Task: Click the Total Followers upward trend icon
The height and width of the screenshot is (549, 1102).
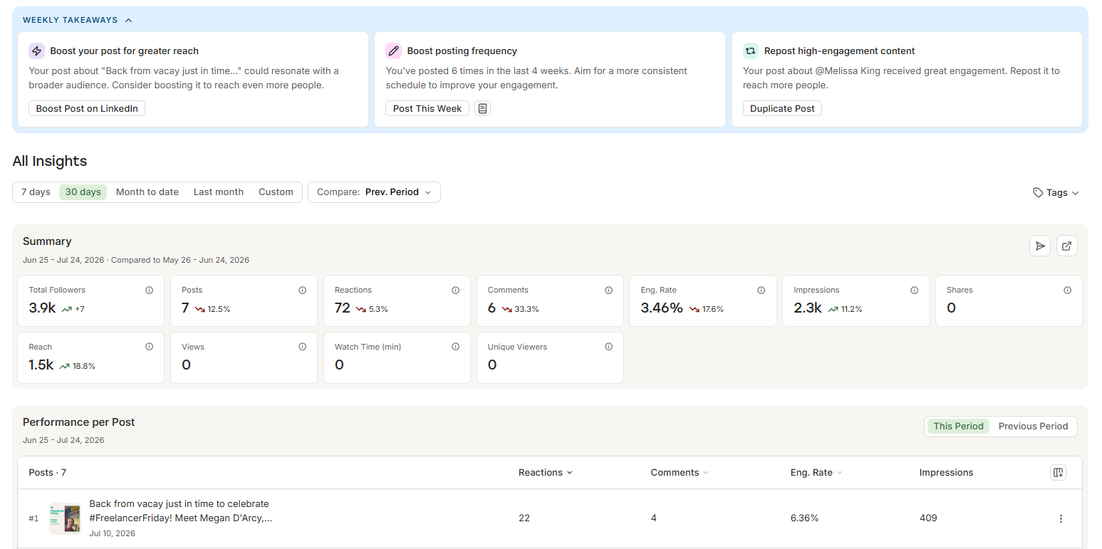Action: click(66, 309)
